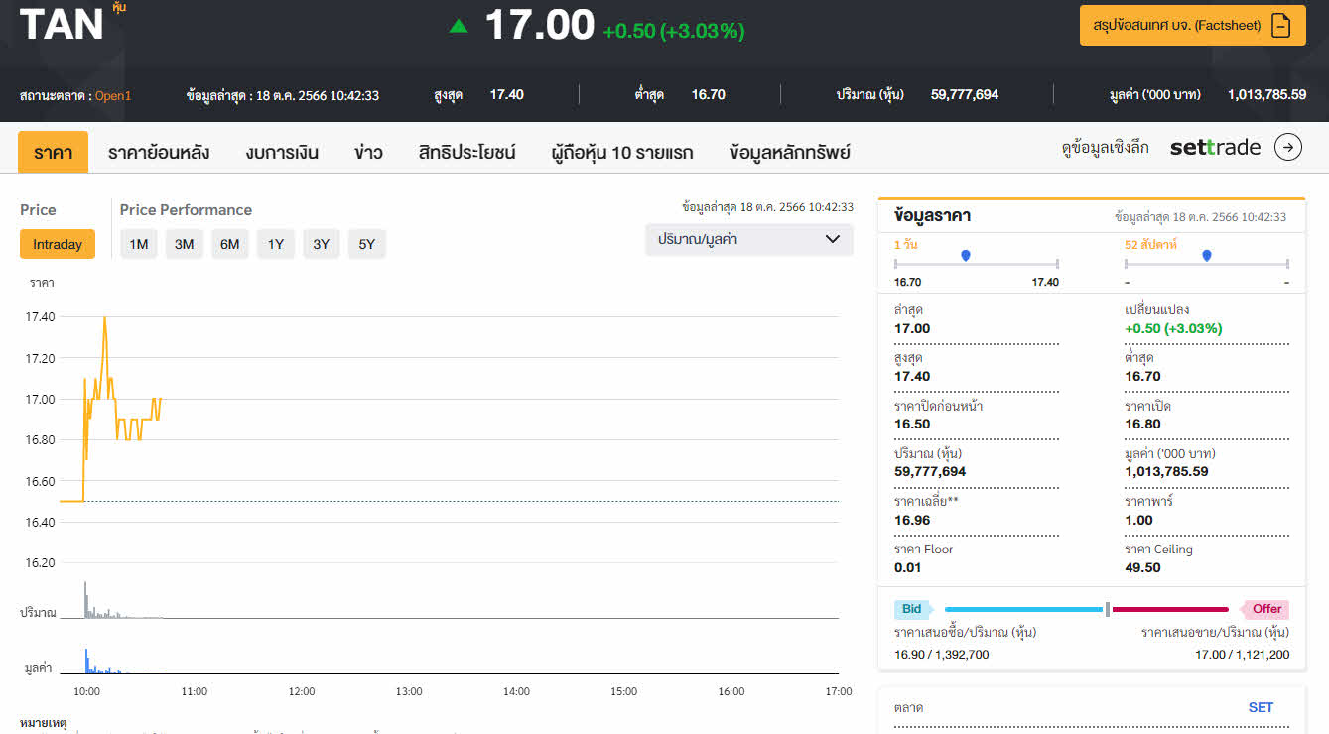
Task: Click ราคา Floor value 0.01
Action: pos(908,568)
